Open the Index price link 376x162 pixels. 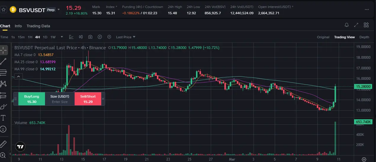click(x=112, y=7)
